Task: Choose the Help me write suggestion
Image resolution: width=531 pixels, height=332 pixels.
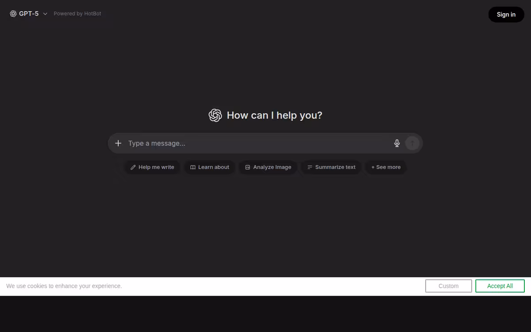Action: (152, 167)
